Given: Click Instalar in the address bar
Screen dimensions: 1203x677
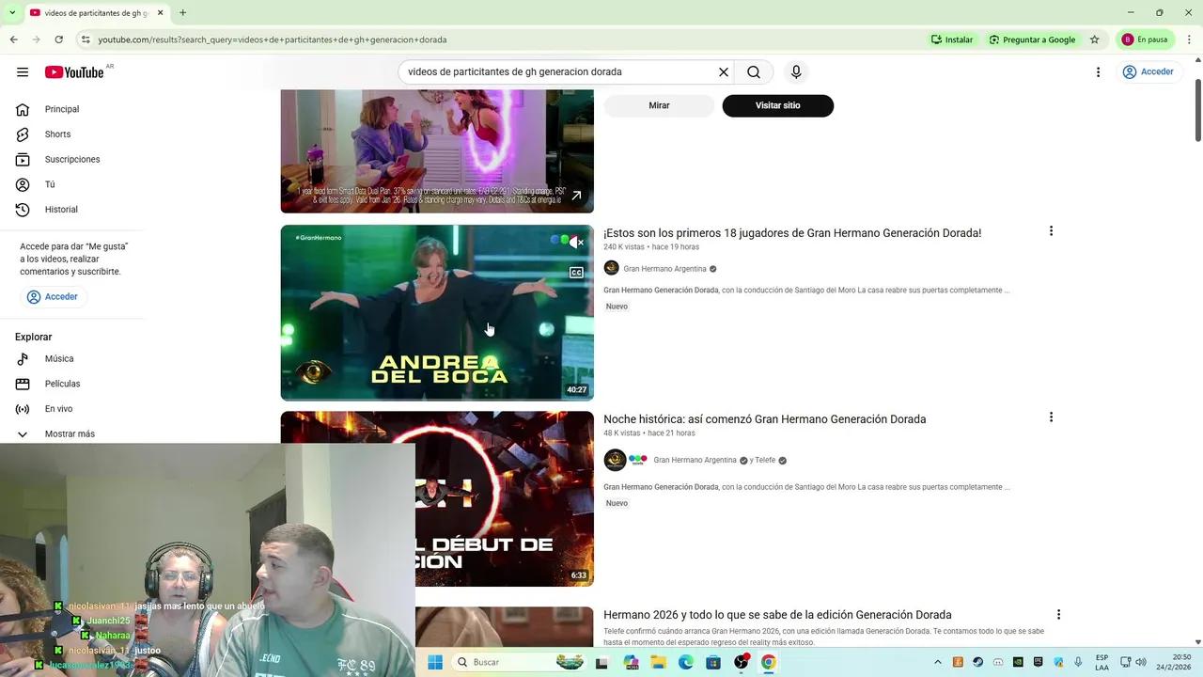Looking at the screenshot, I should tap(952, 39).
